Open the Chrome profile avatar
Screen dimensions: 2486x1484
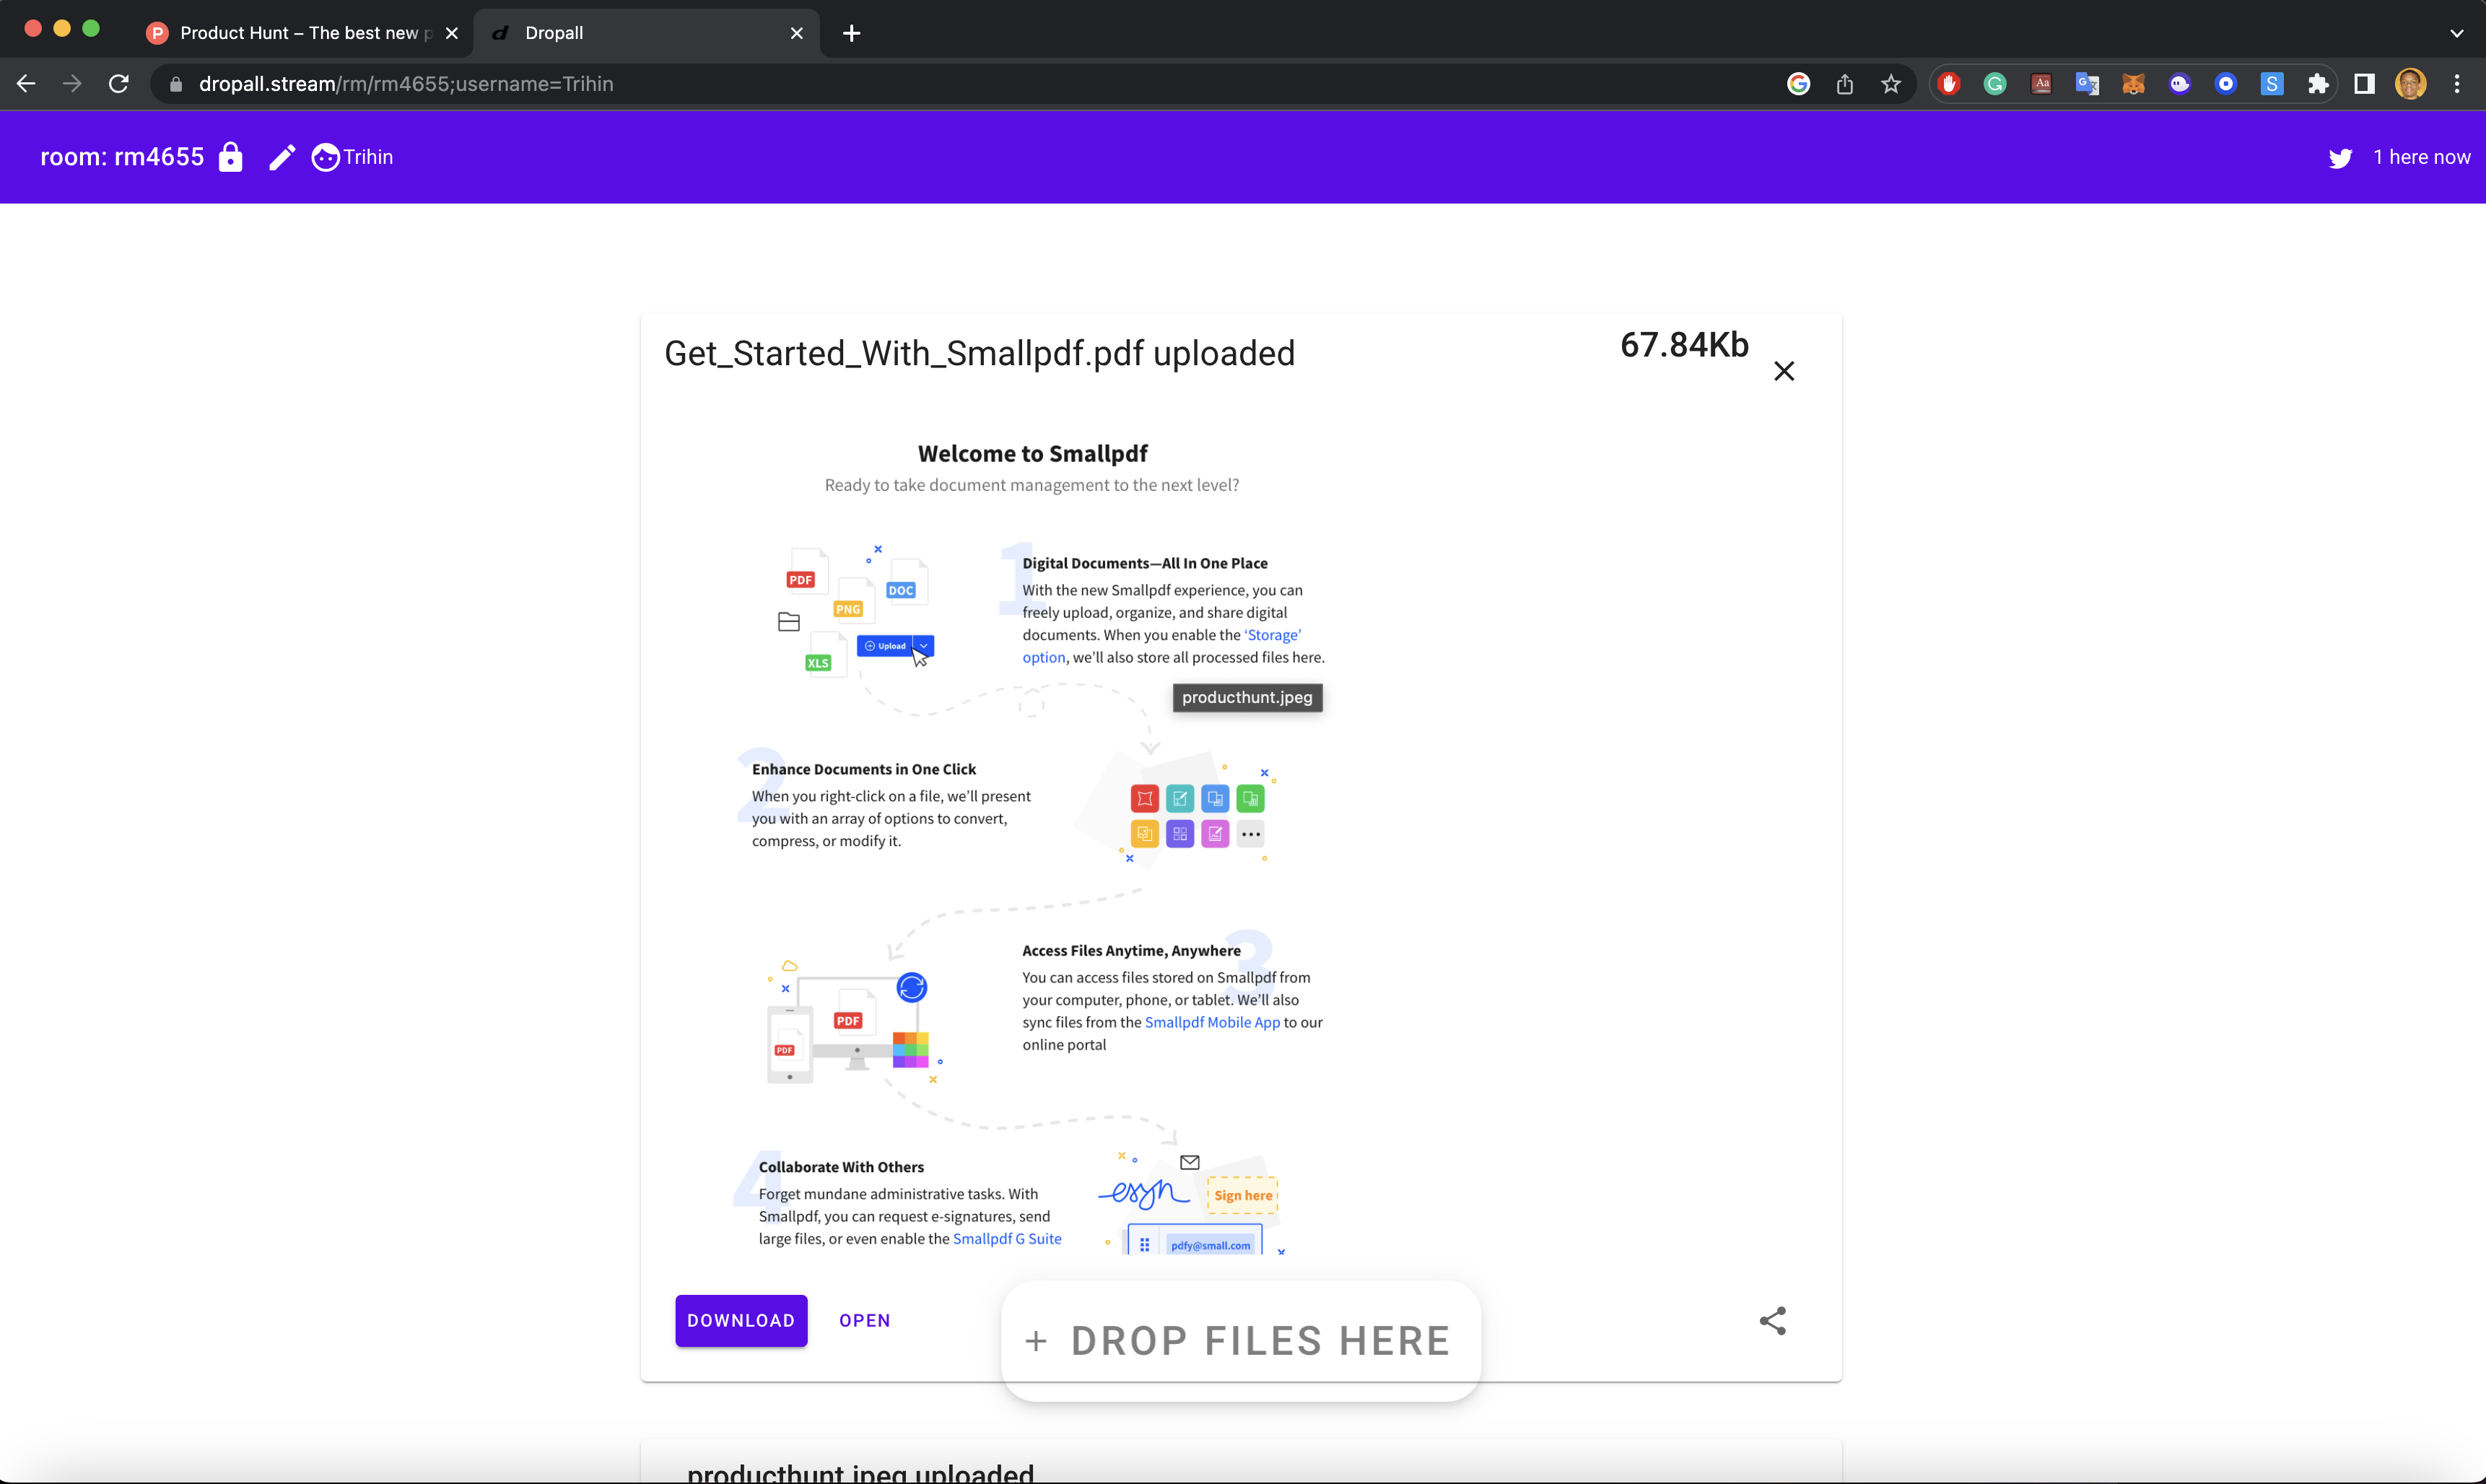click(x=2411, y=84)
